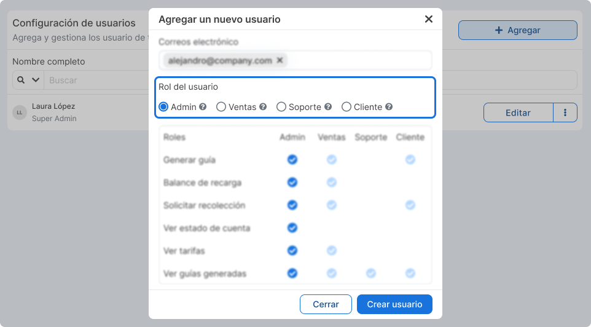Image resolution: width=591 pixels, height=327 pixels.
Task: Click the Correos electrónicos input field
Action: coord(359,60)
